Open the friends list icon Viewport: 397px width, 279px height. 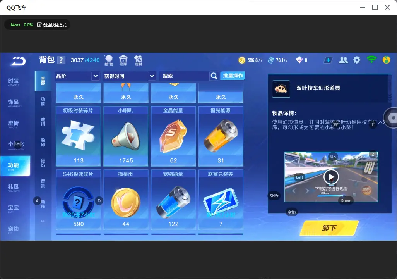343,60
